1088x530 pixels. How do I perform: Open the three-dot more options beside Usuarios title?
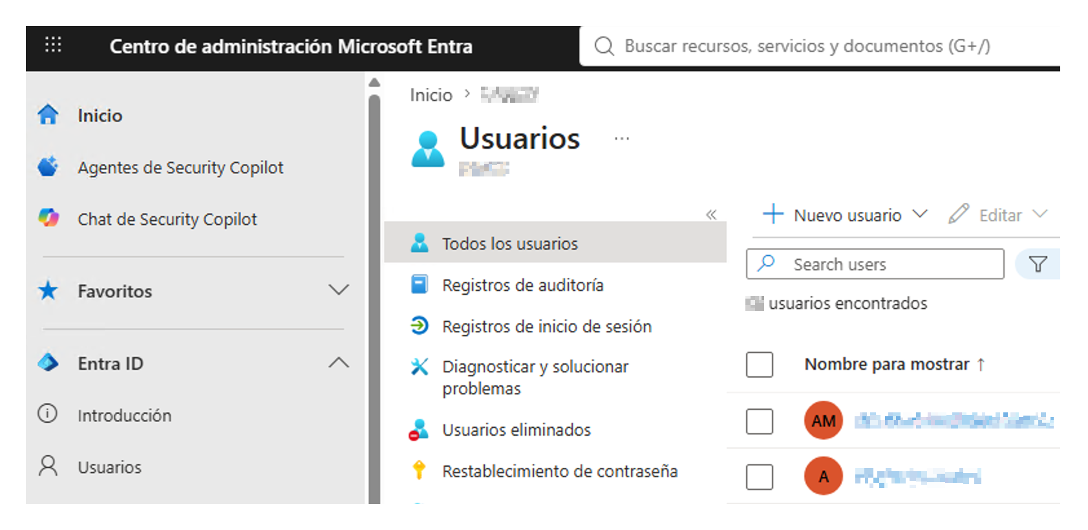[622, 138]
